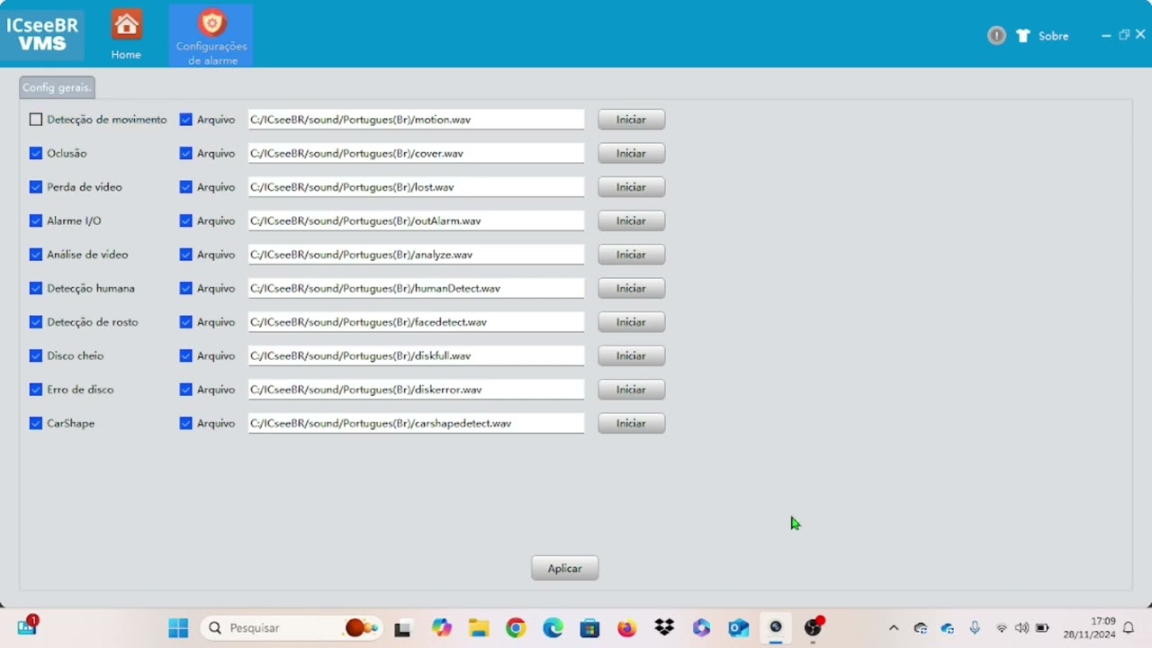Open File Explorer from taskbar
This screenshot has height=648, width=1152.
pyautogui.click(x=478, y=628)
